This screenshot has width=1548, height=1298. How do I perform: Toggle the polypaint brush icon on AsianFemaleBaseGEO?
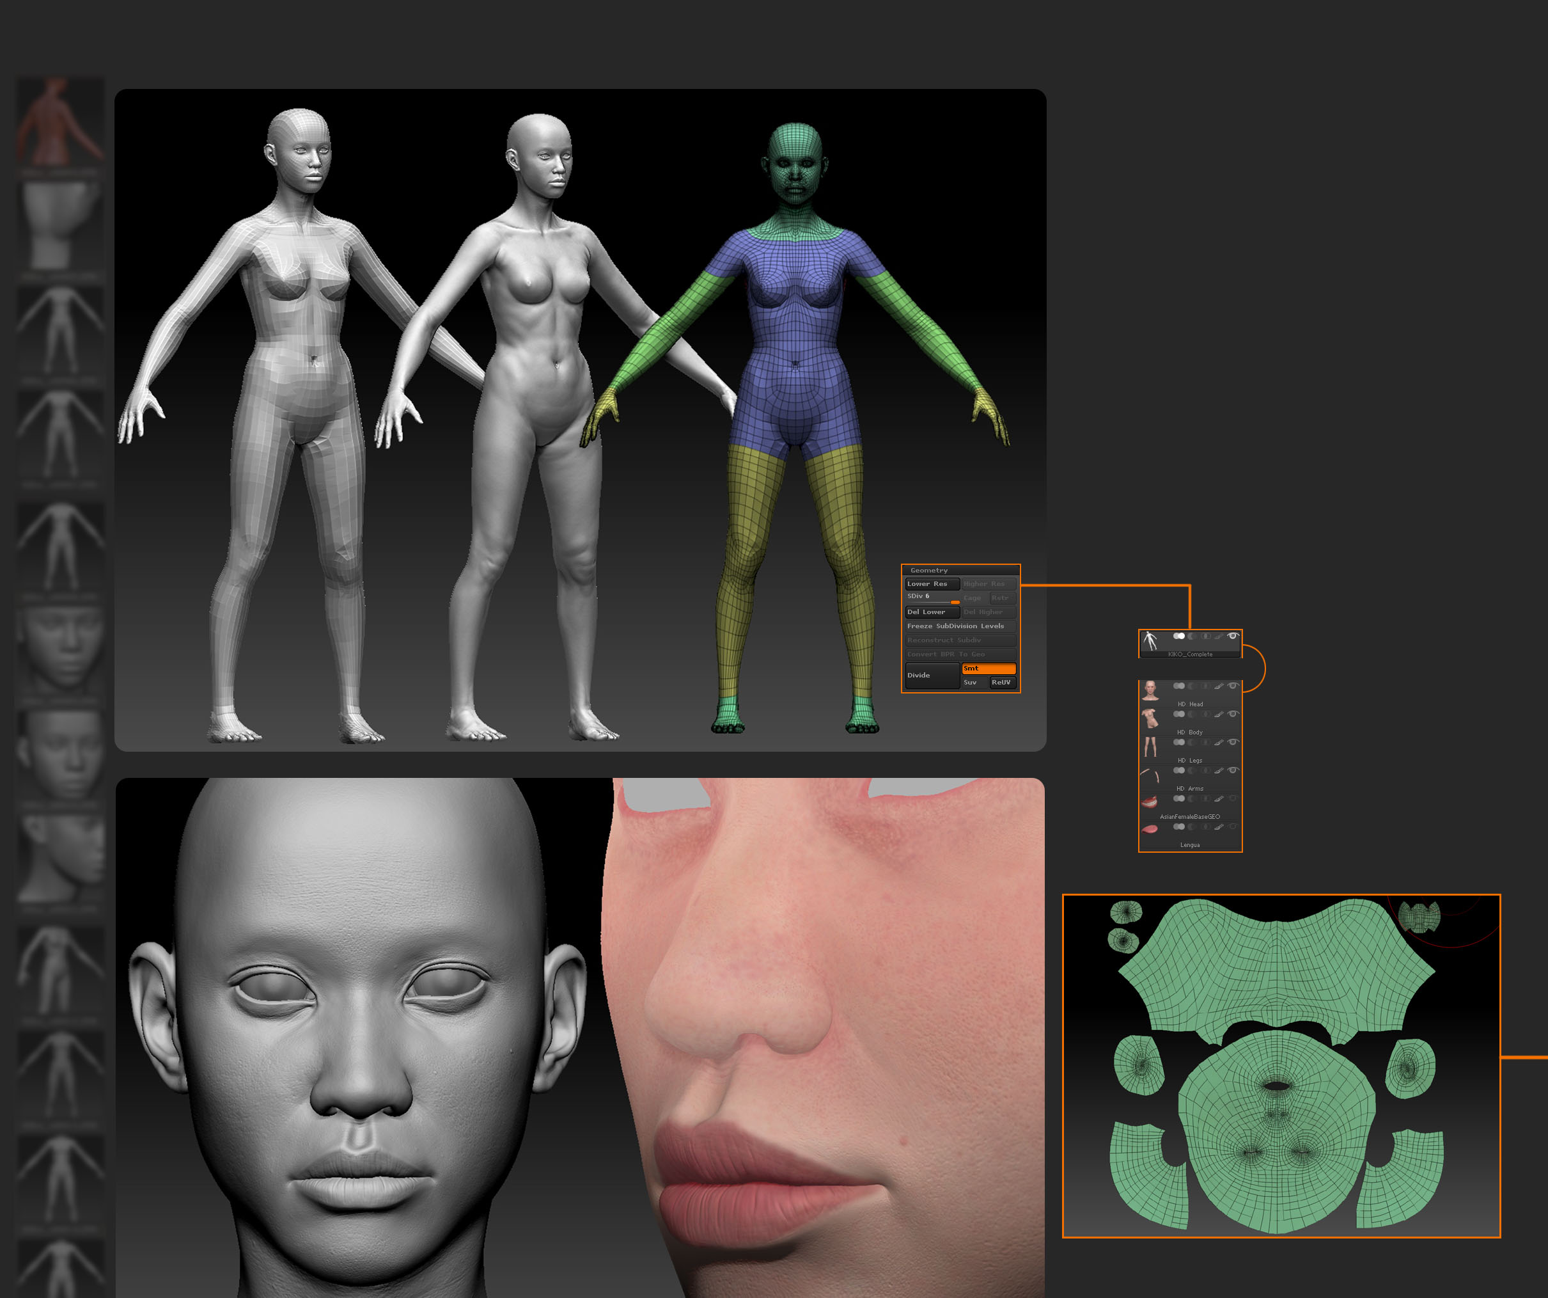point(1219,799)
